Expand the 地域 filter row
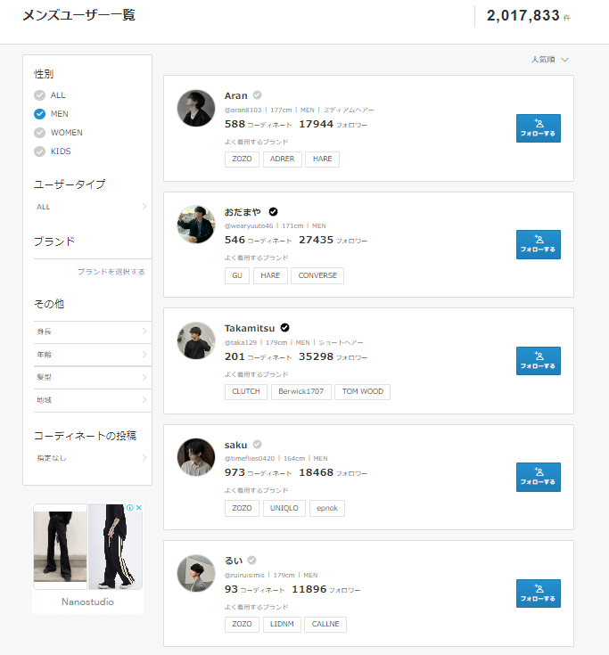The width and height of the screenshot is (609, 655). [93, 400]
